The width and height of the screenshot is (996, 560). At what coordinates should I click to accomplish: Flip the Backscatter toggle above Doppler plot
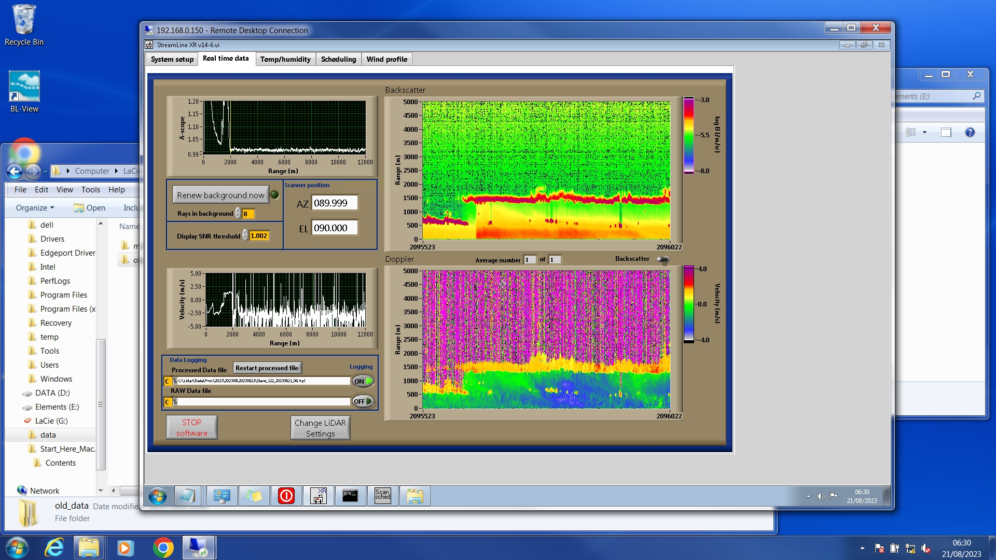[663, 259]
